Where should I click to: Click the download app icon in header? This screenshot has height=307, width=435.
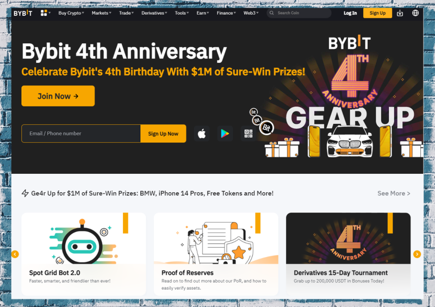(400, 13)
